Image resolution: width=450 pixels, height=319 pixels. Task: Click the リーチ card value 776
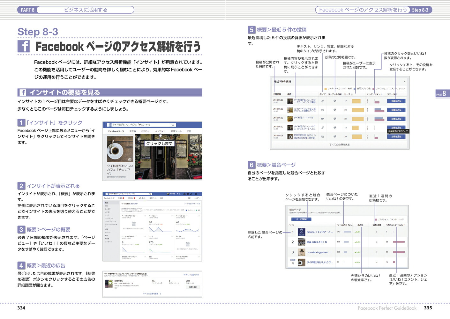pos(151,242)
